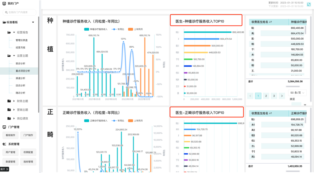
Task: Expand the 岗位绩效 tree arrow
Action: (x=14, y=119)
